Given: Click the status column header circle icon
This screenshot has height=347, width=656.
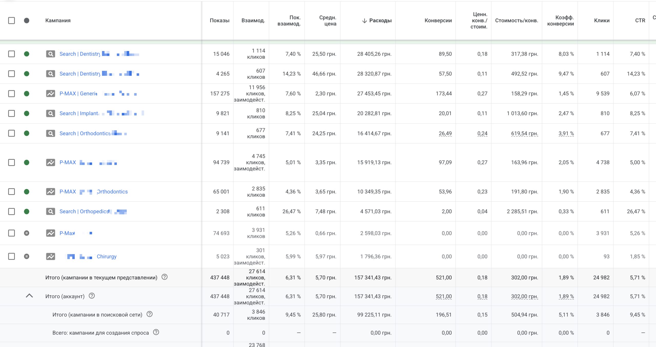Looking at the screenshot, I should tap(27, 21).
